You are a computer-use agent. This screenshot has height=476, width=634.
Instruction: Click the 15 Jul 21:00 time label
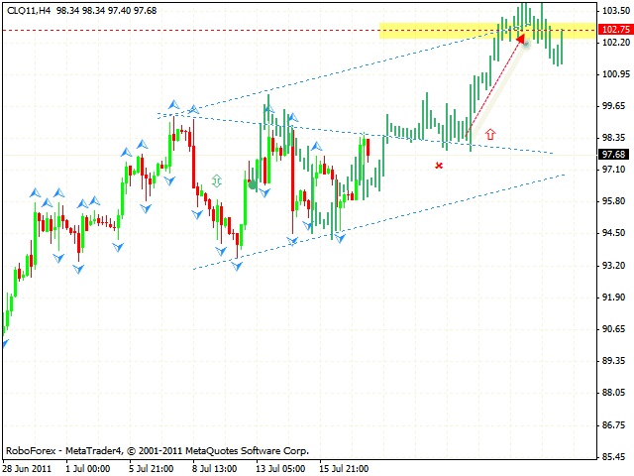[345, 465]
